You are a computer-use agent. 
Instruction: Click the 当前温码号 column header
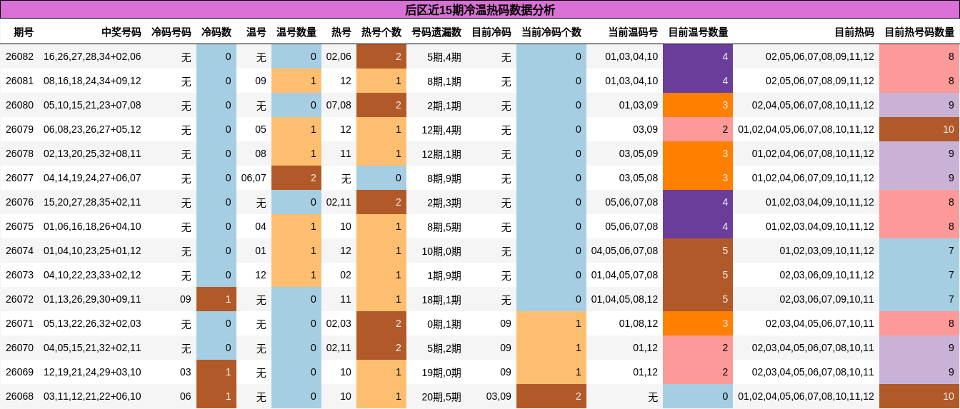633,32
